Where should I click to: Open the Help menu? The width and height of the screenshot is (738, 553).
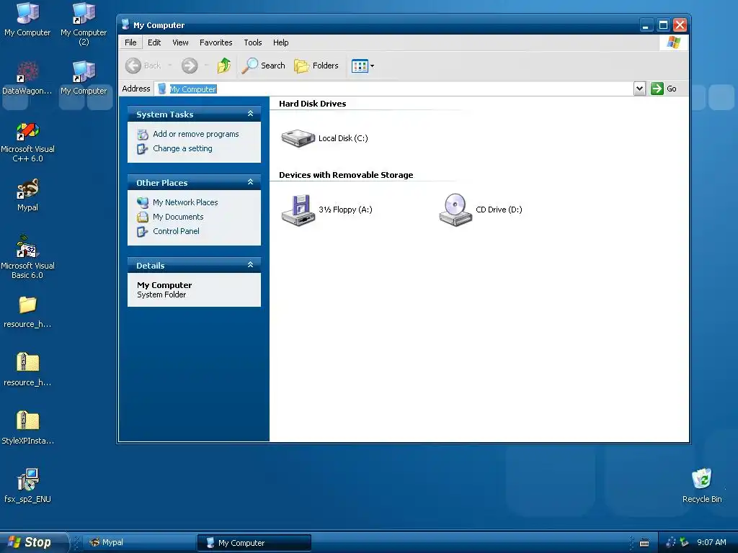coord(280,42)
